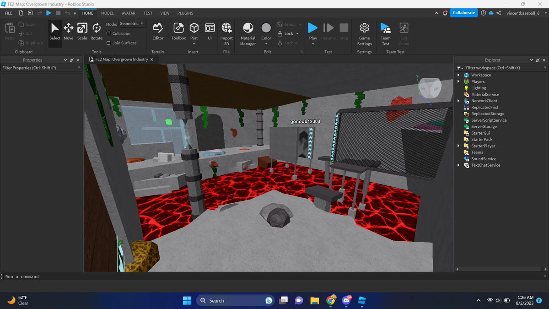Click the Windows Start button
549x309 pixels.
[x=187, y=300]
